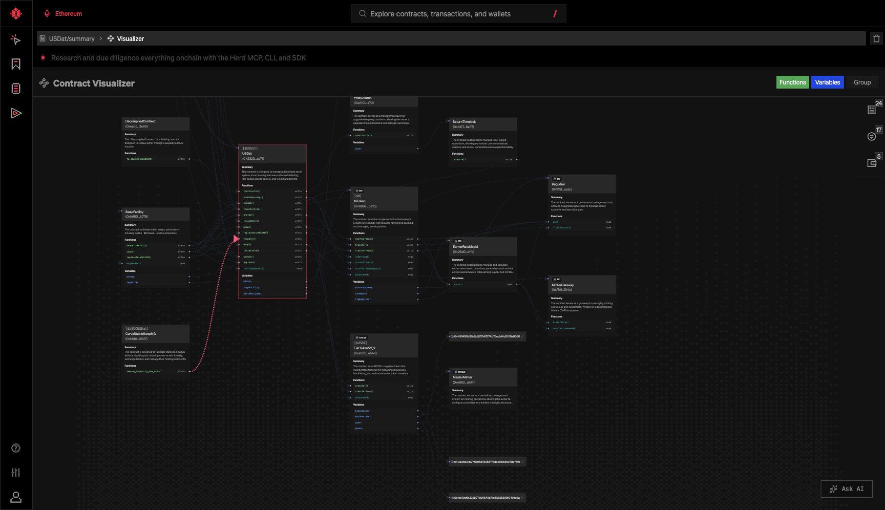Select the Registrar node header
This screenshot has width=885, height=510.
(582, 184)
